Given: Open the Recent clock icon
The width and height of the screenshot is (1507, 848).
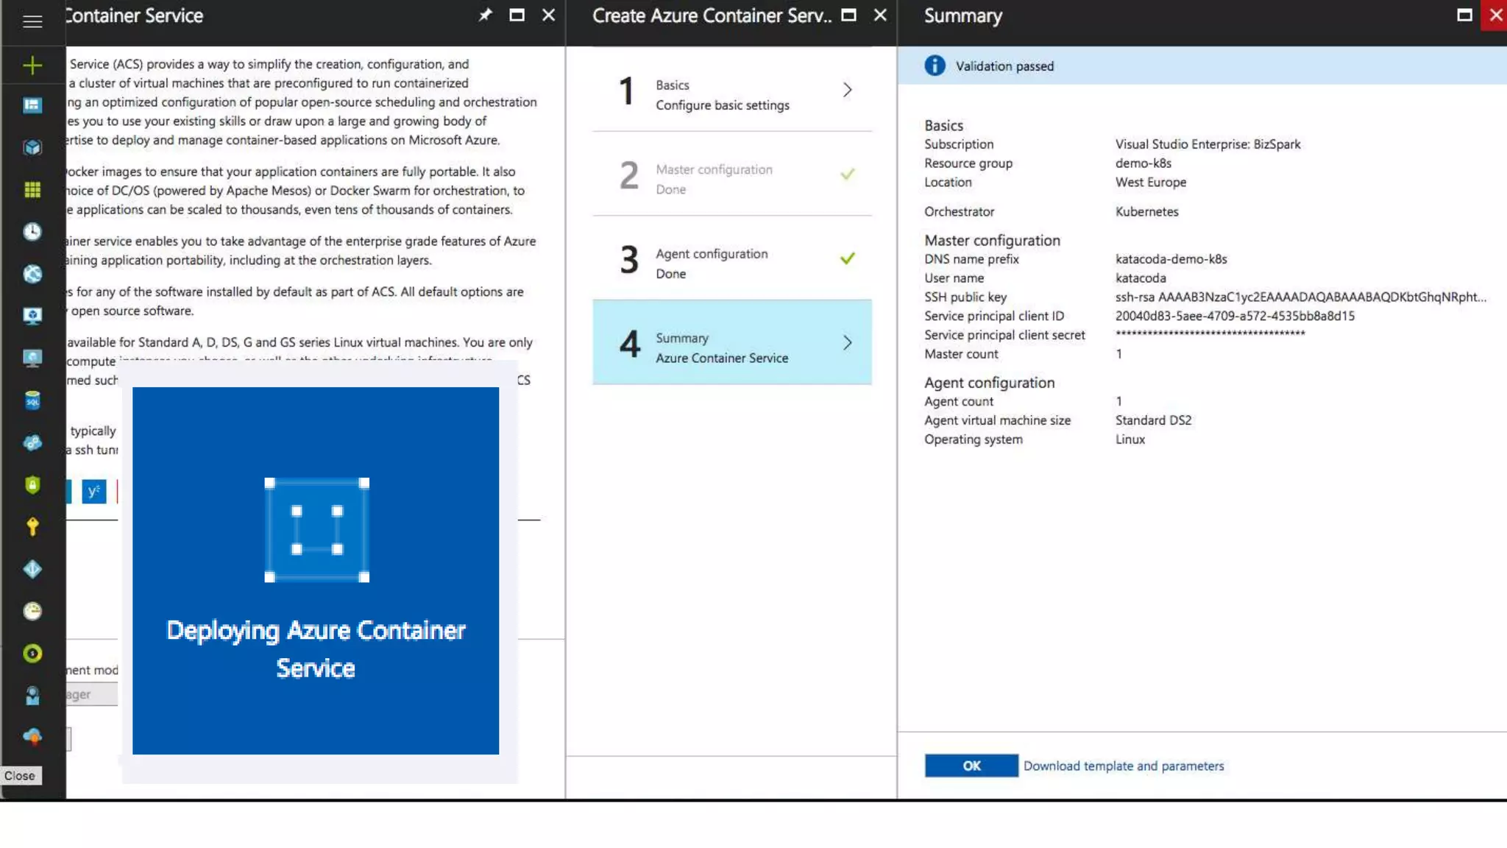Looking at the screenshot, I should (x=32, y=232).
